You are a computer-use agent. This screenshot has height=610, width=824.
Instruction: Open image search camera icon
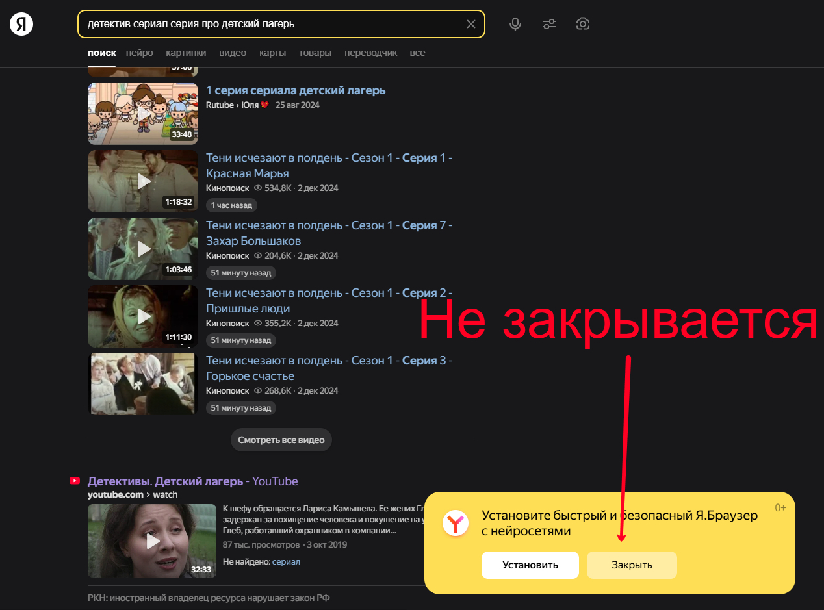583,24
